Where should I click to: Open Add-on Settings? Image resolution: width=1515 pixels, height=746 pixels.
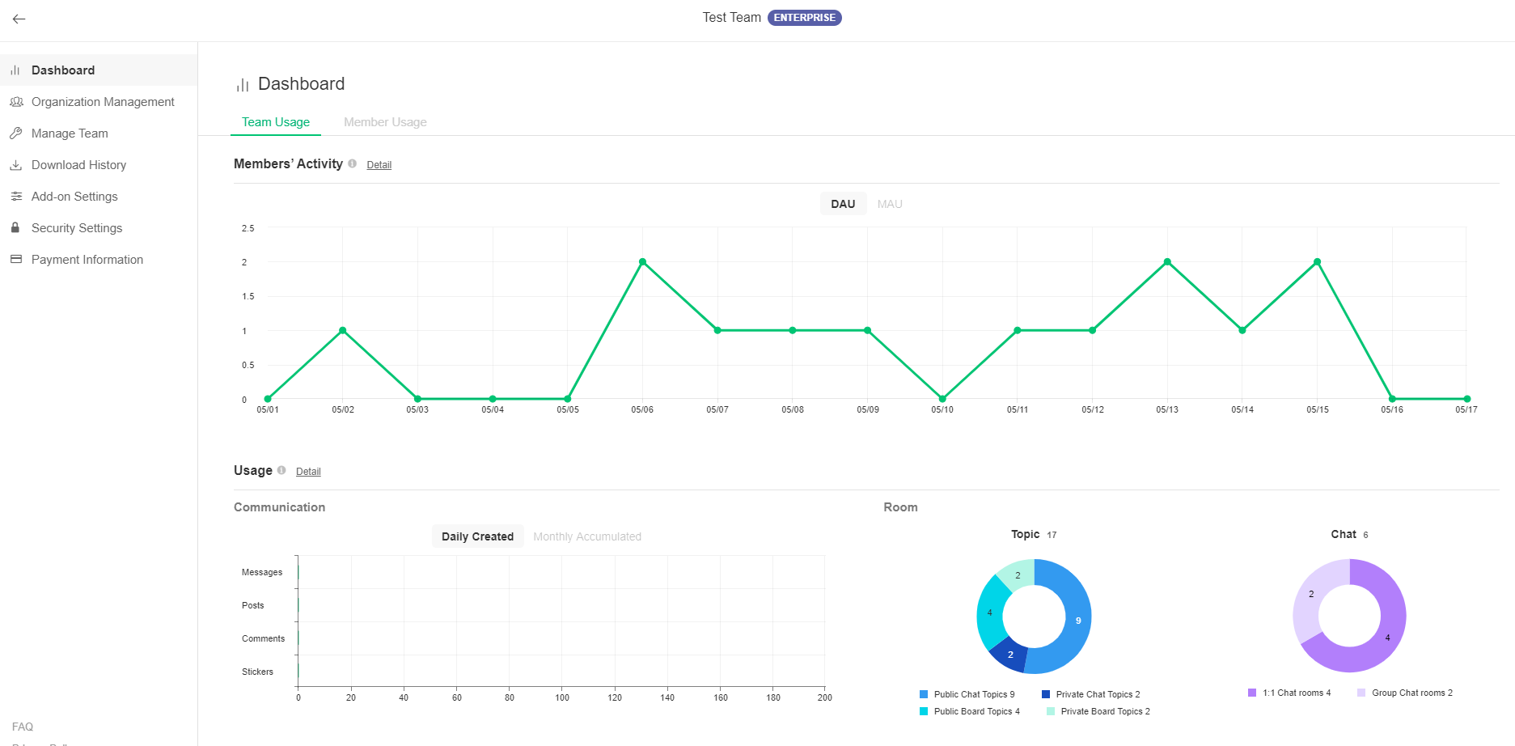(99, 197)
